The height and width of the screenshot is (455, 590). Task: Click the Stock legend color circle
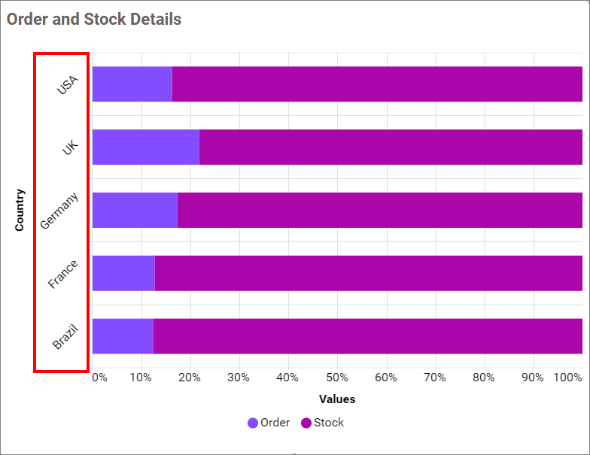[306, 423]
